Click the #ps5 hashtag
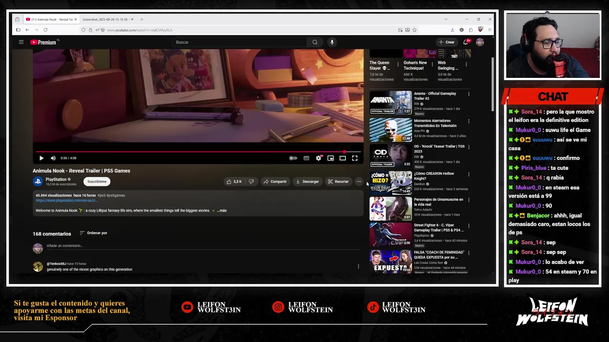Viewport: 609px width, 342px height. tap(101, 195)
